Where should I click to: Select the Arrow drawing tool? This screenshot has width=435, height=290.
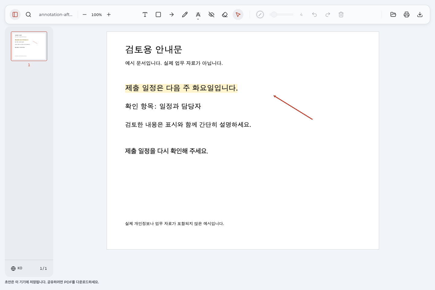pyautogui.click(x=172, y=14)
